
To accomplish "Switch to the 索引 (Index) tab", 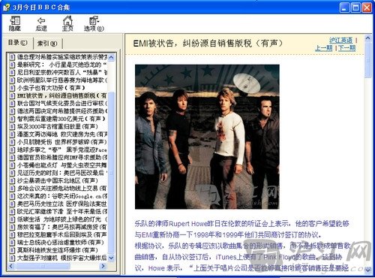I will click(x=47, y=44).
